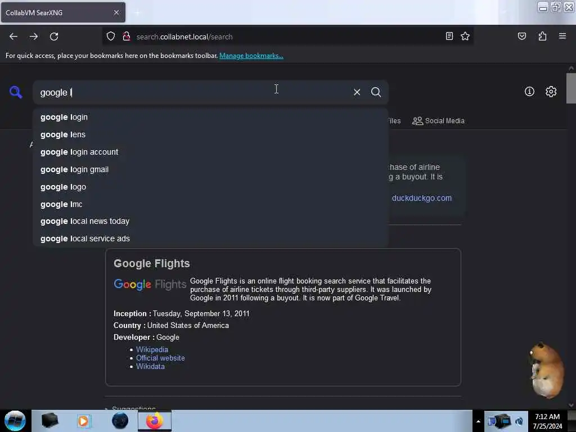Click the hamster desktop pet
The height and width of the screenshot is (432, 576).
(x=546, y=370)
